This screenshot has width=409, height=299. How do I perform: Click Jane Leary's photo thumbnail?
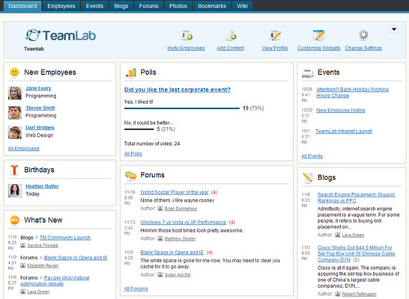(x=15, y=93)
